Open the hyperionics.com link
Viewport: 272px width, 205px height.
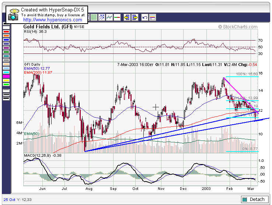53,20
